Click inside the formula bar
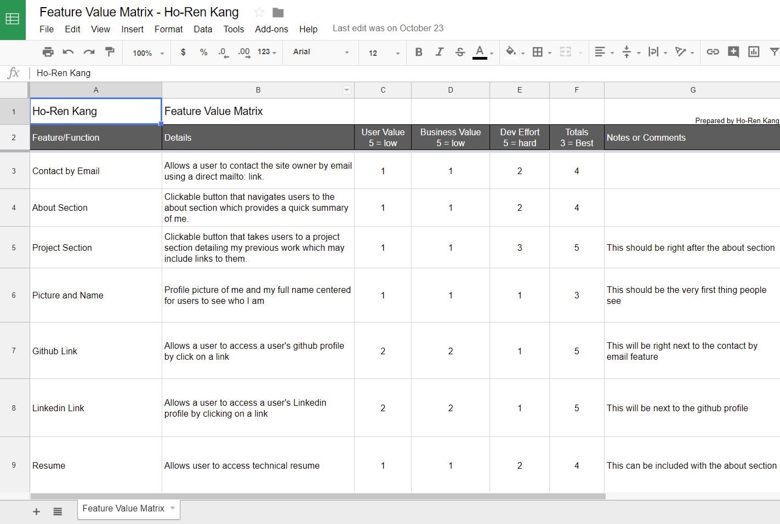 pyautogui.click(x=164, y=73)
